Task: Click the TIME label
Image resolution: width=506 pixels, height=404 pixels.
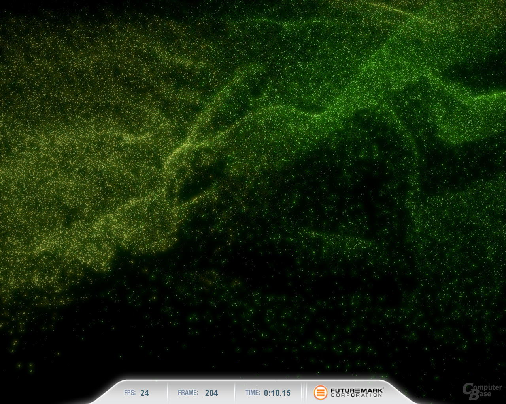Action: 253,393
